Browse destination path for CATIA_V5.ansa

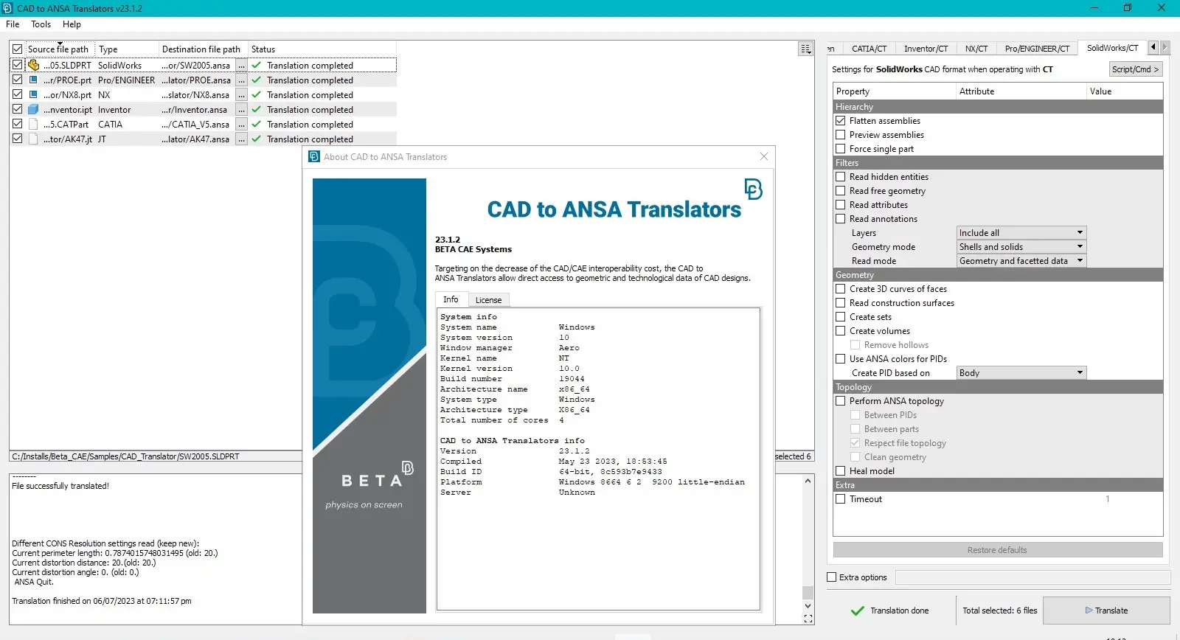(241, 125)
